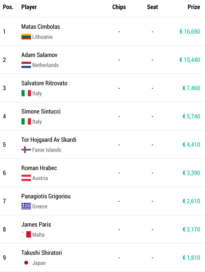Screen dimensions: 205x272
Task: Click the Lithuania flag icon
Action: tap(26, 37)
